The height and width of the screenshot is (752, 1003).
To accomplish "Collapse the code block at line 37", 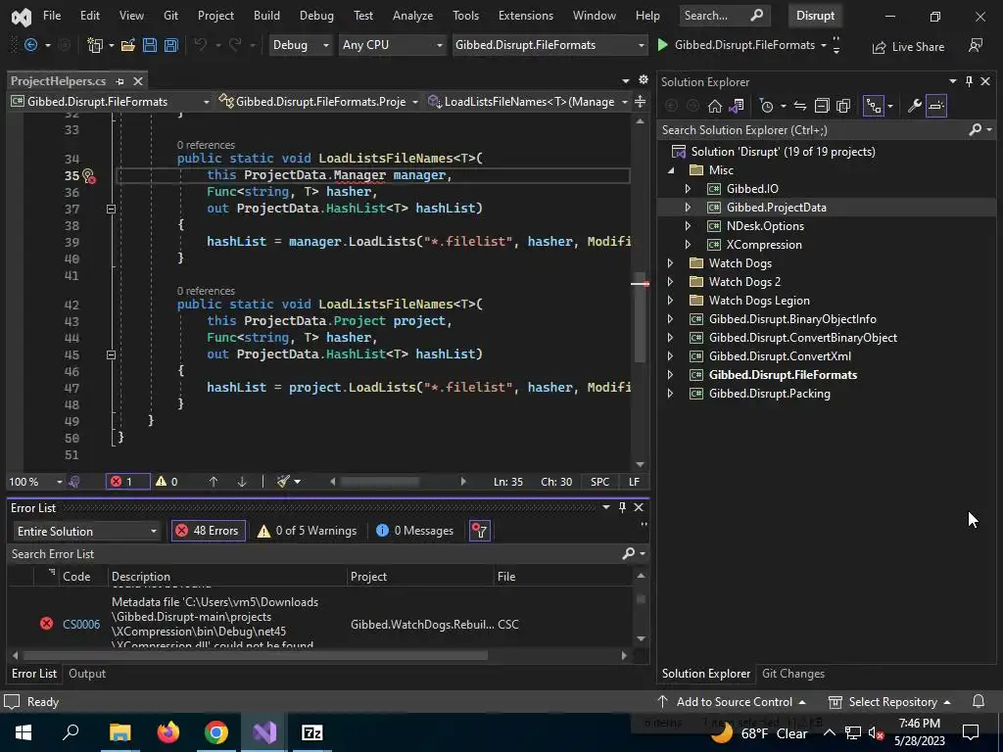I will (x=111, y=210).
